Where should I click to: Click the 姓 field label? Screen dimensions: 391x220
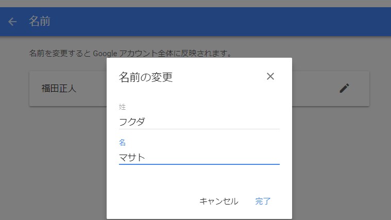tap(122, 107)
